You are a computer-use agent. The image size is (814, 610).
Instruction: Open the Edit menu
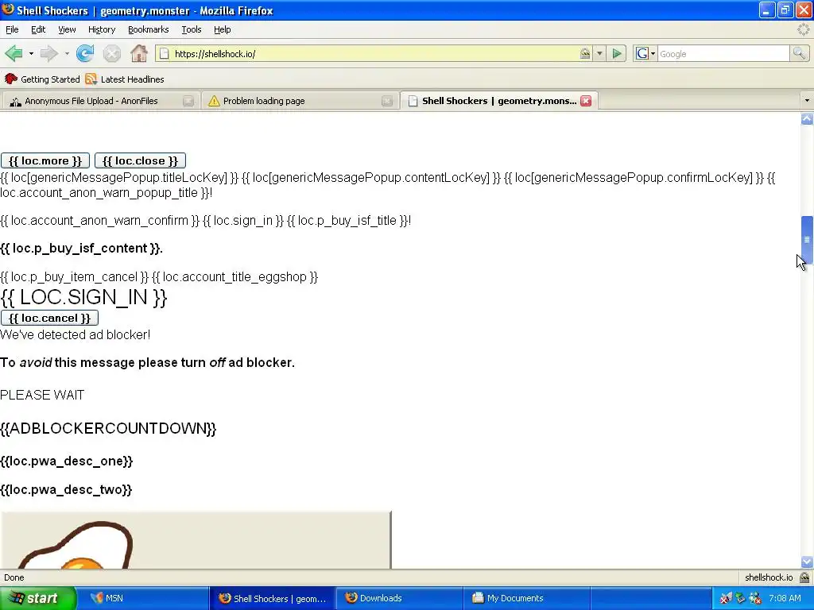[x=38, y=29]
